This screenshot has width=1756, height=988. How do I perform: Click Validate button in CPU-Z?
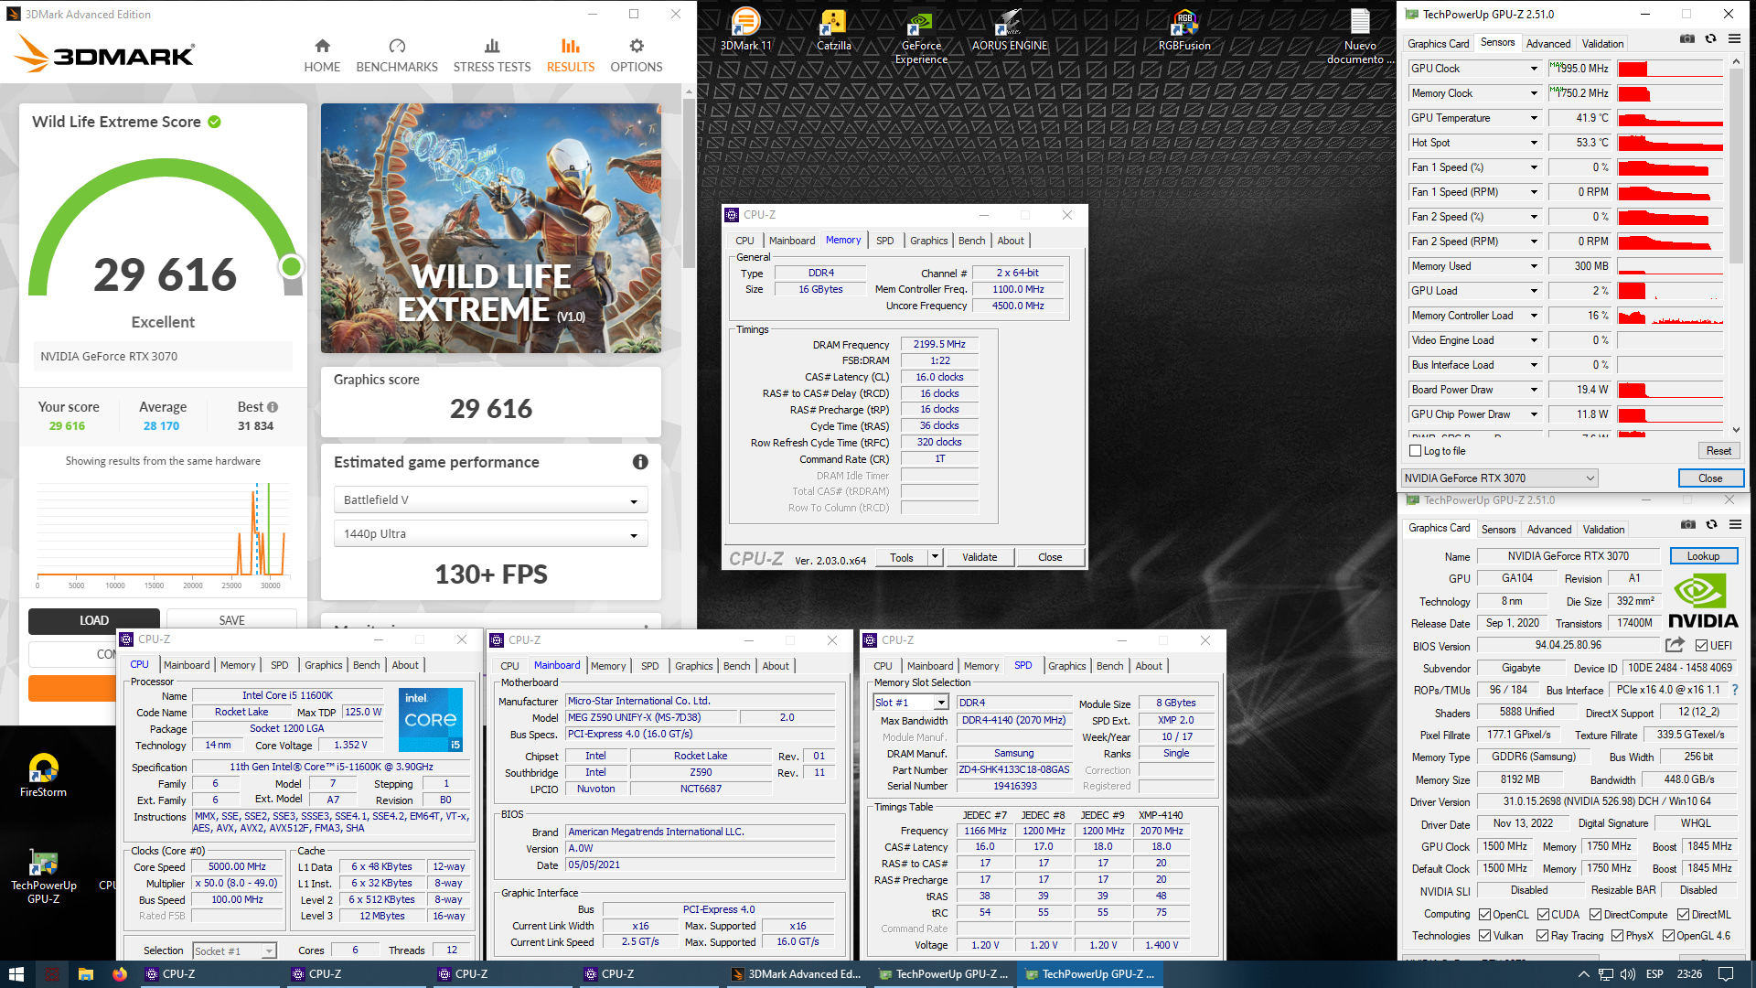(980, 557)
